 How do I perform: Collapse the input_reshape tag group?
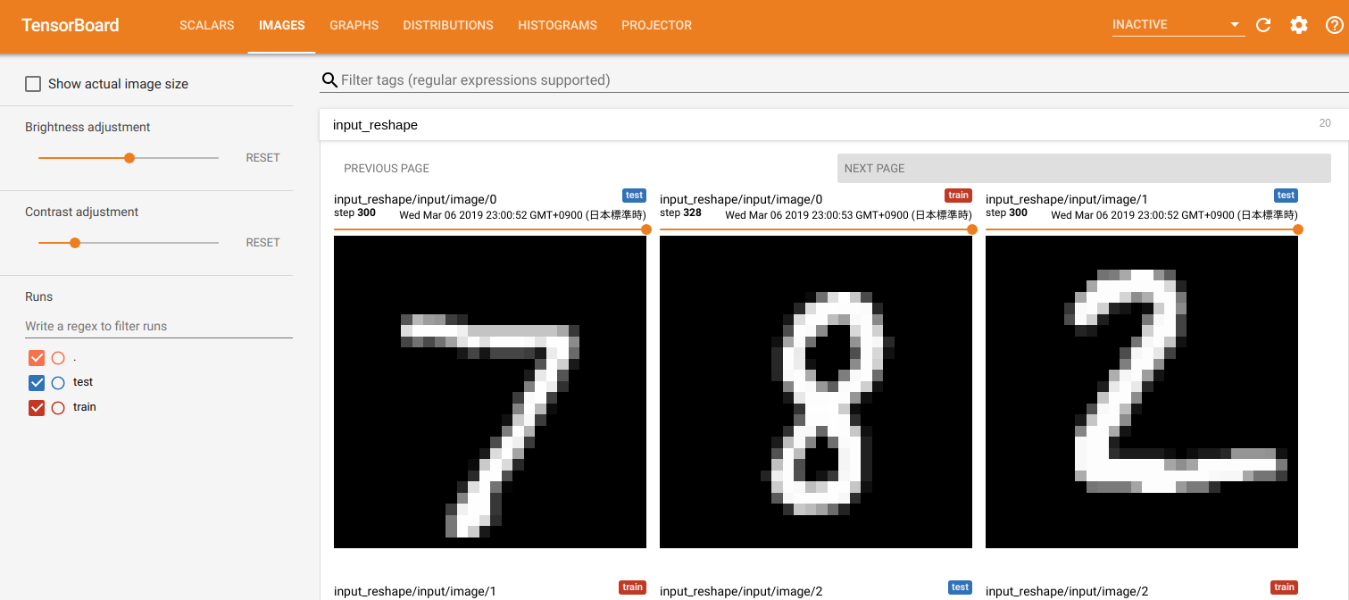coord(834,125)
